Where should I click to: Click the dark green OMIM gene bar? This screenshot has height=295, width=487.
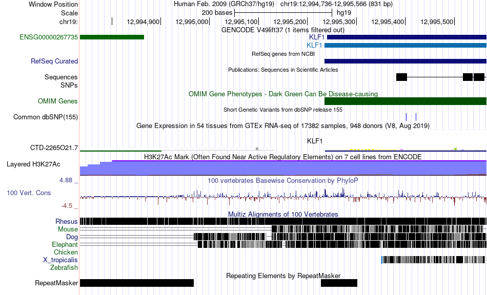coord(405,101)
